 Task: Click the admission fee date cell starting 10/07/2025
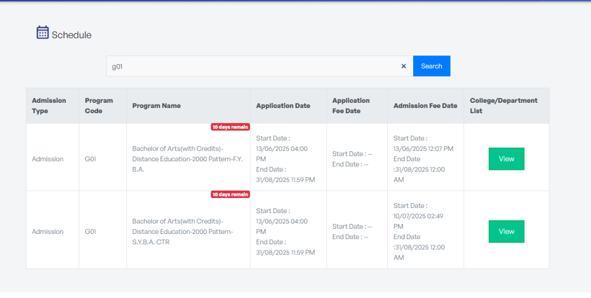point(424,232)
